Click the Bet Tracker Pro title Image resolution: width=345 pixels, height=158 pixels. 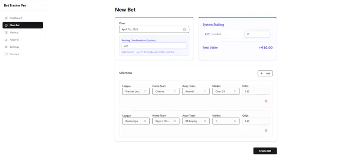coord(15,6)
